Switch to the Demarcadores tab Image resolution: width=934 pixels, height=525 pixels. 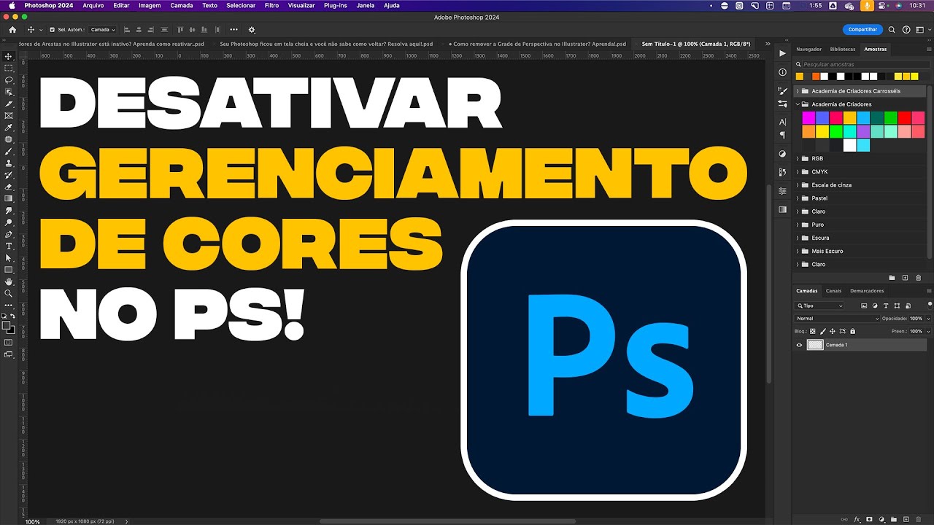(x=867, y=291)
